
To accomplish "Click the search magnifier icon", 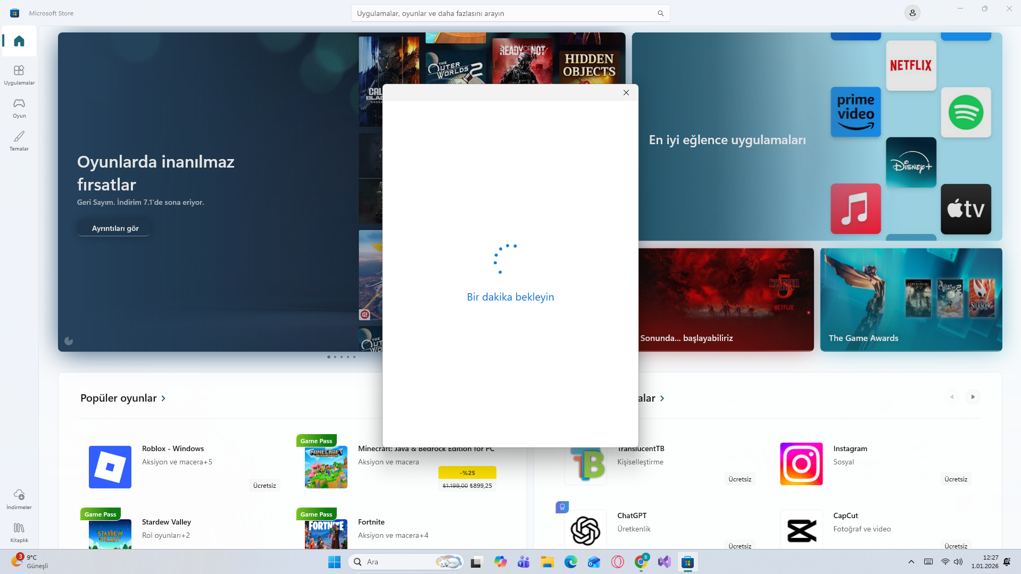I will 661,13.
